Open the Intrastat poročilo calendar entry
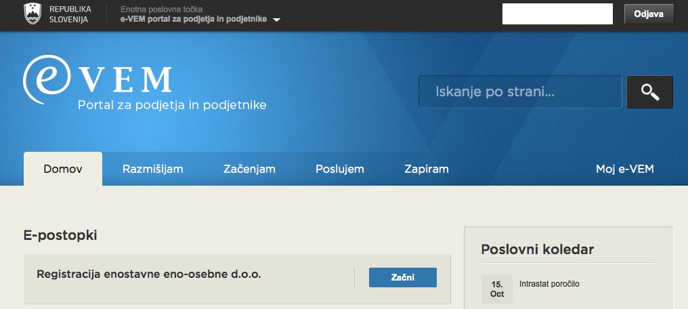The width and height of the screenshot is (688, 309). point(549,284)
